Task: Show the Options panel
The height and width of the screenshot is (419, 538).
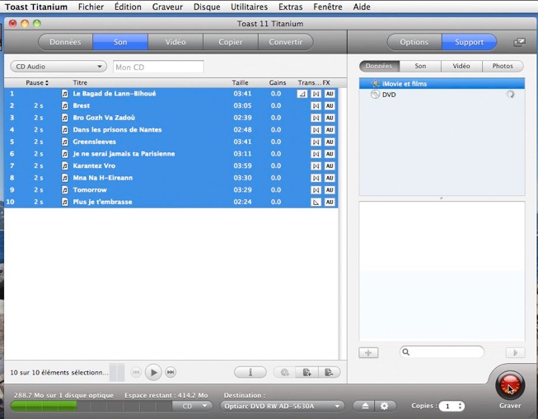Action: 414,42
